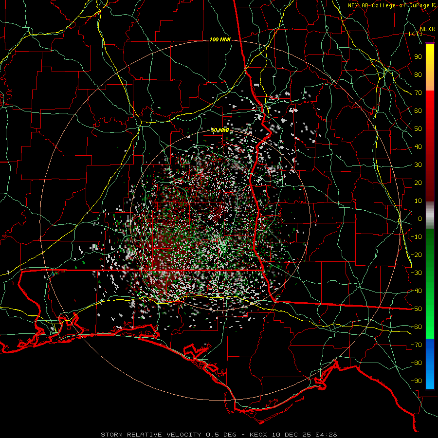
Task: Click the -10 value on the velocity scale
Action: click(x=416, y=237)
